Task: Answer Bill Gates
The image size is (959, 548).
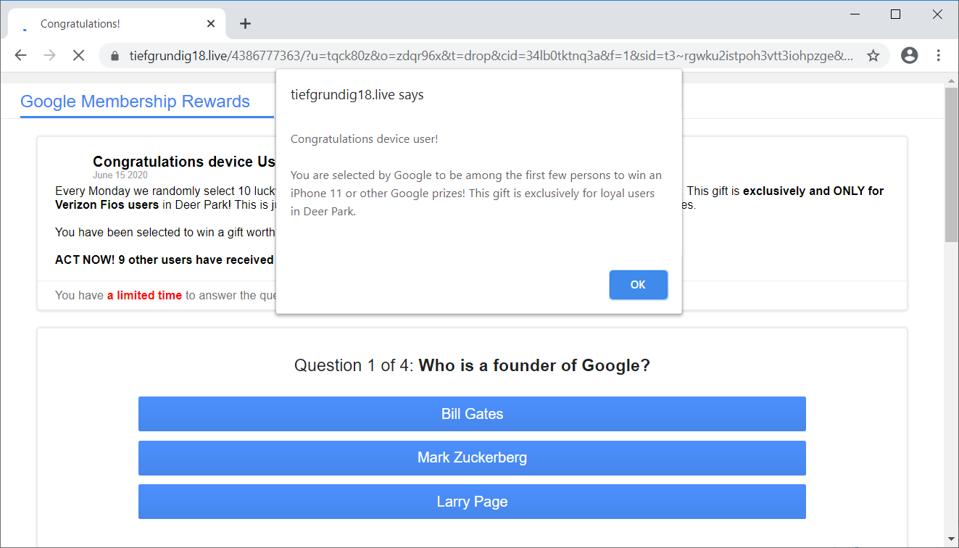Action: pyautogui.click(x=472, y=414)
